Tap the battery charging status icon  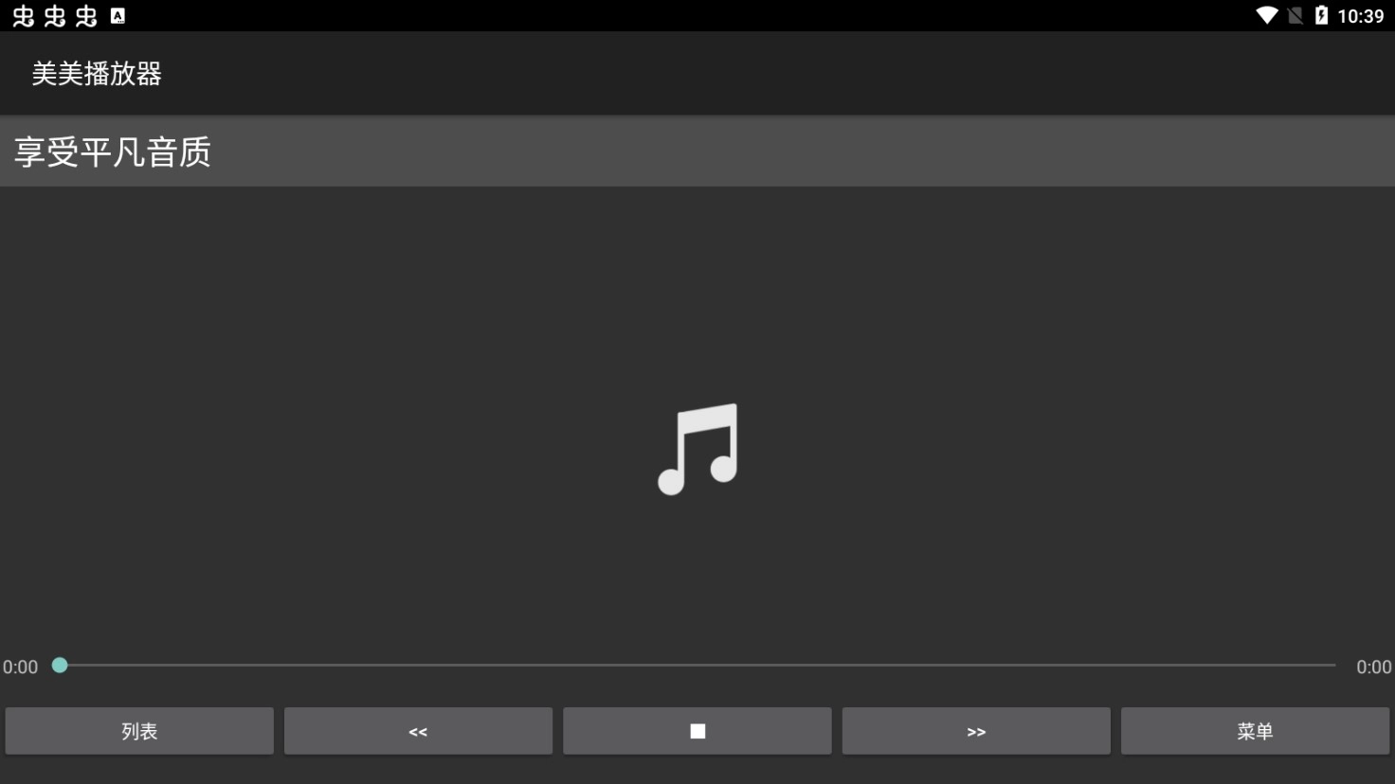[x=1321, y=15]
